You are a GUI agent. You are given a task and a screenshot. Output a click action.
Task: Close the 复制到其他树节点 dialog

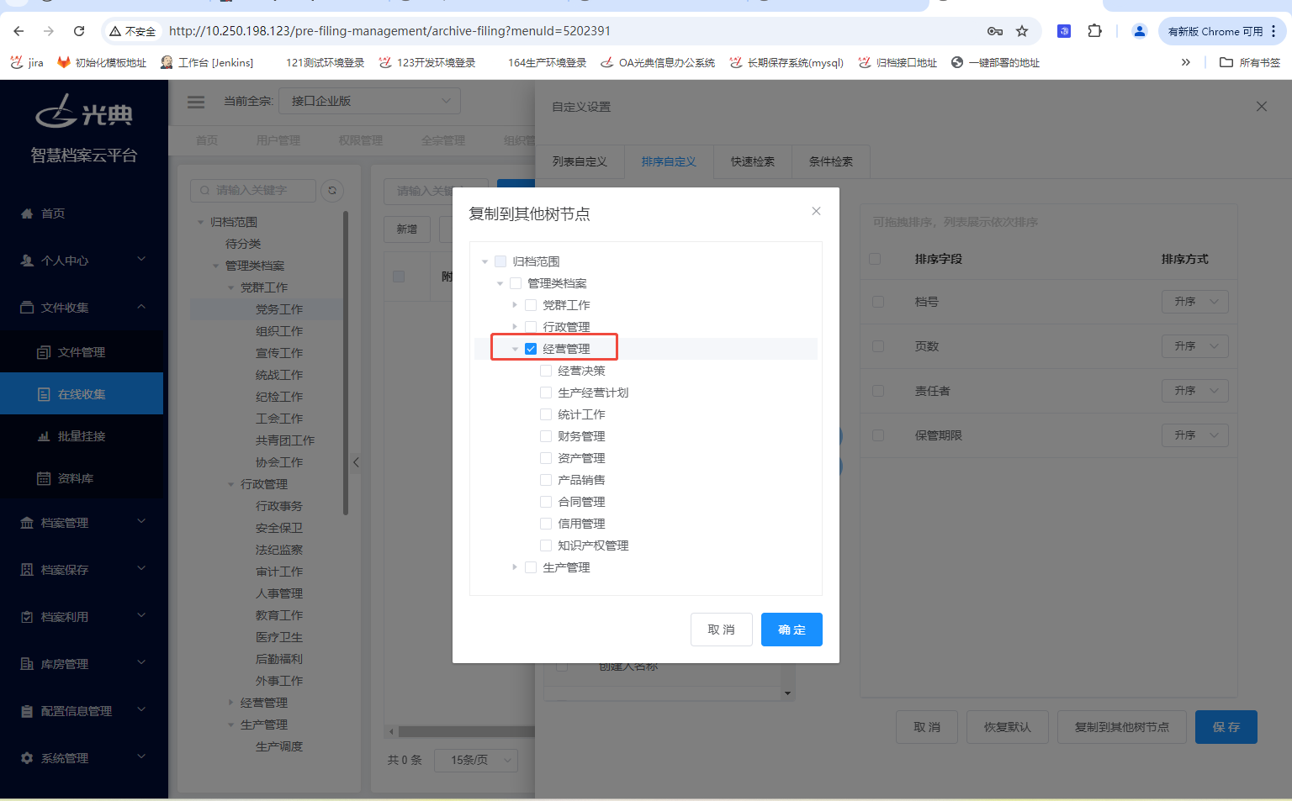point(816,211)
